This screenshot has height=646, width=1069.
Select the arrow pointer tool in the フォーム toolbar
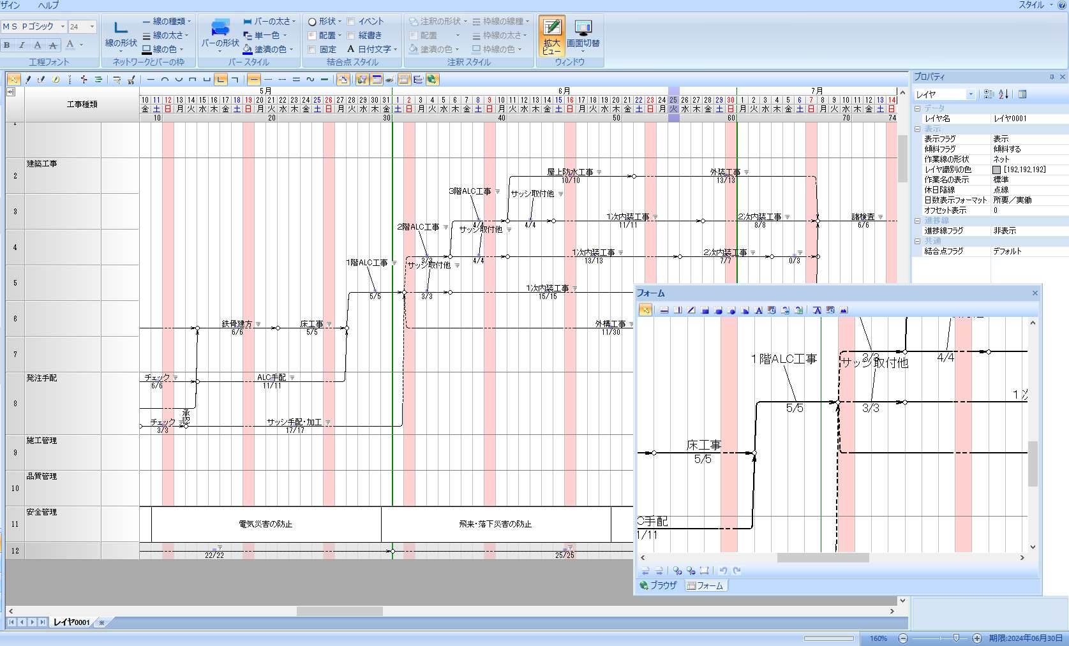point(646,311)
